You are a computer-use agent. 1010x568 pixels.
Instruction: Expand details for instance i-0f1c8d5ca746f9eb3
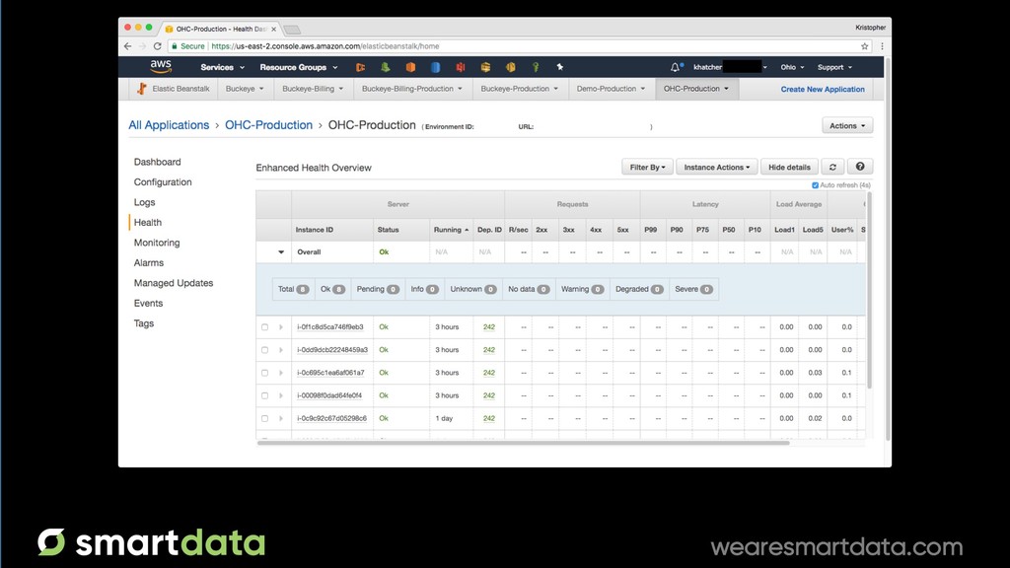pos(281,327)
